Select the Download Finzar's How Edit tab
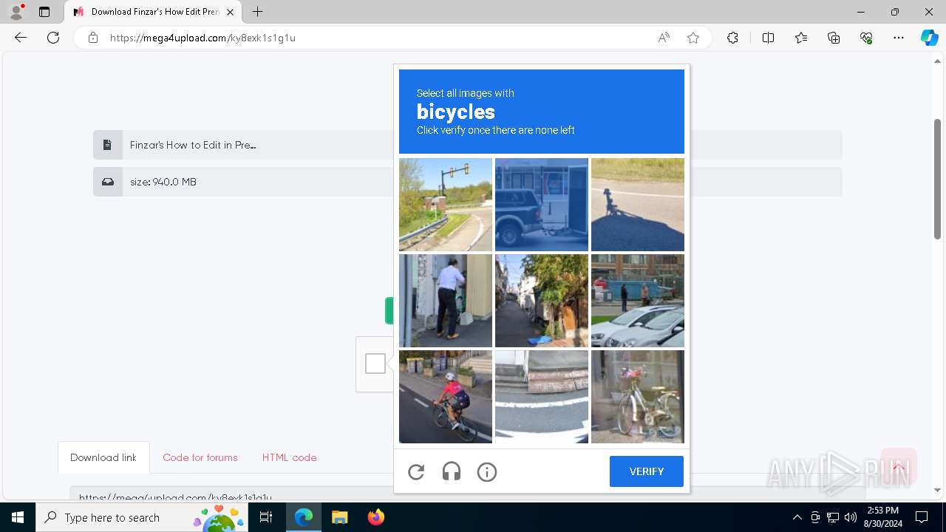This screenshot has height=532, width=946. (x=153, y=12)
